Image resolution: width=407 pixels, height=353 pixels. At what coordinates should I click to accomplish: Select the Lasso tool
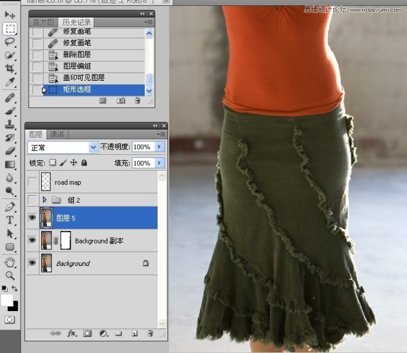click(10, 42)
